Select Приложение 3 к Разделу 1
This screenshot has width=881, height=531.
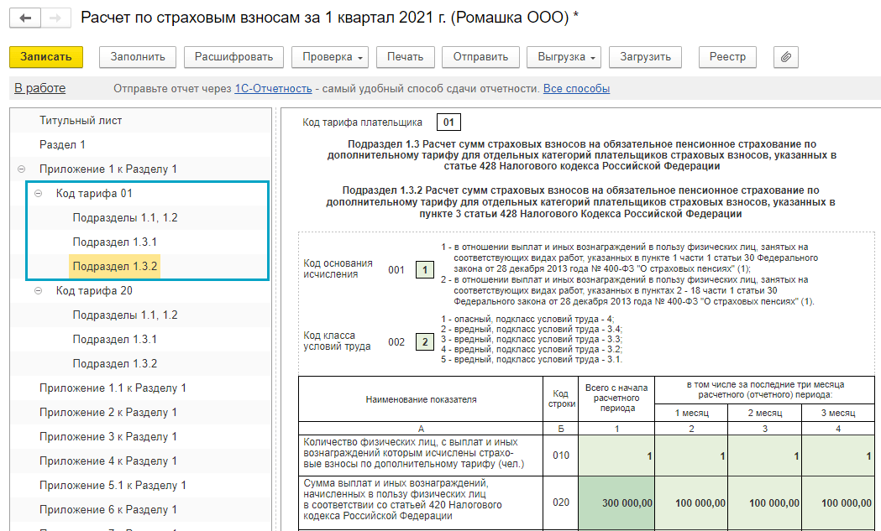coord(108,437)
